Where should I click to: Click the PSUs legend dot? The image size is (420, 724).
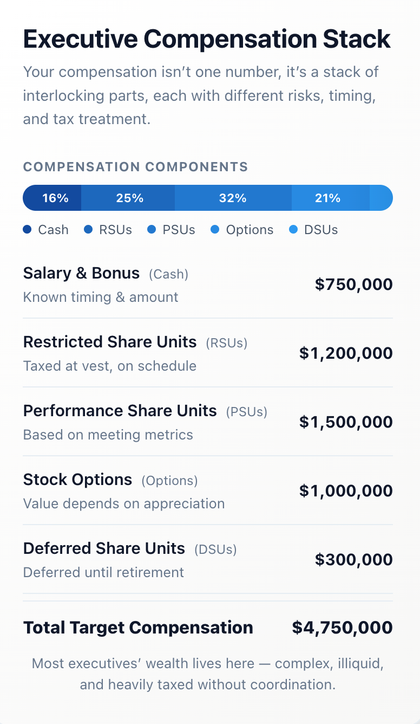(152, 230)
